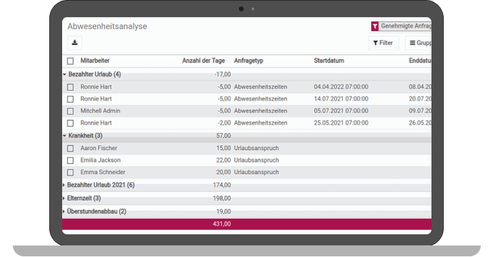493x257 pixels.
Task: Sort by the Mitarbeiter column header
Action: (x=95, y=61)
